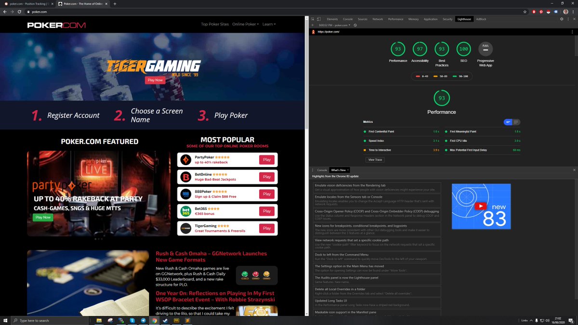Image resolution: width=578 pixels, height=325 pixels.
Task: Click the POKER.COM site logo
Action: (x=56, y=25)
